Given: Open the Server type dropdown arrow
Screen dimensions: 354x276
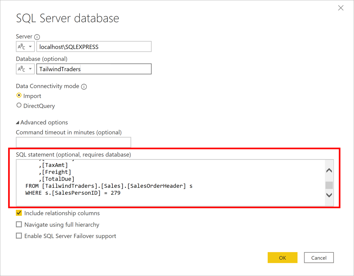Looking at the screenshot, I should [30, 46].
